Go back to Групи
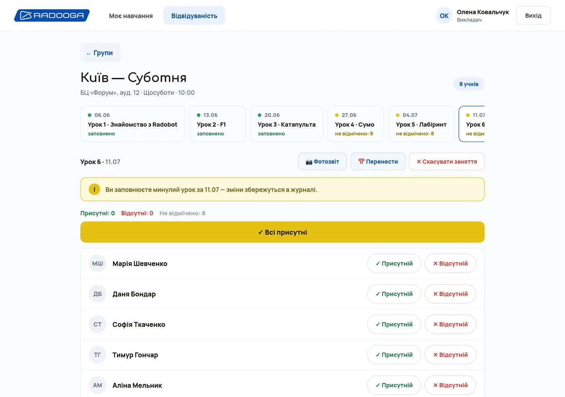This screenshot has width=565, height=397. [100, 53]
